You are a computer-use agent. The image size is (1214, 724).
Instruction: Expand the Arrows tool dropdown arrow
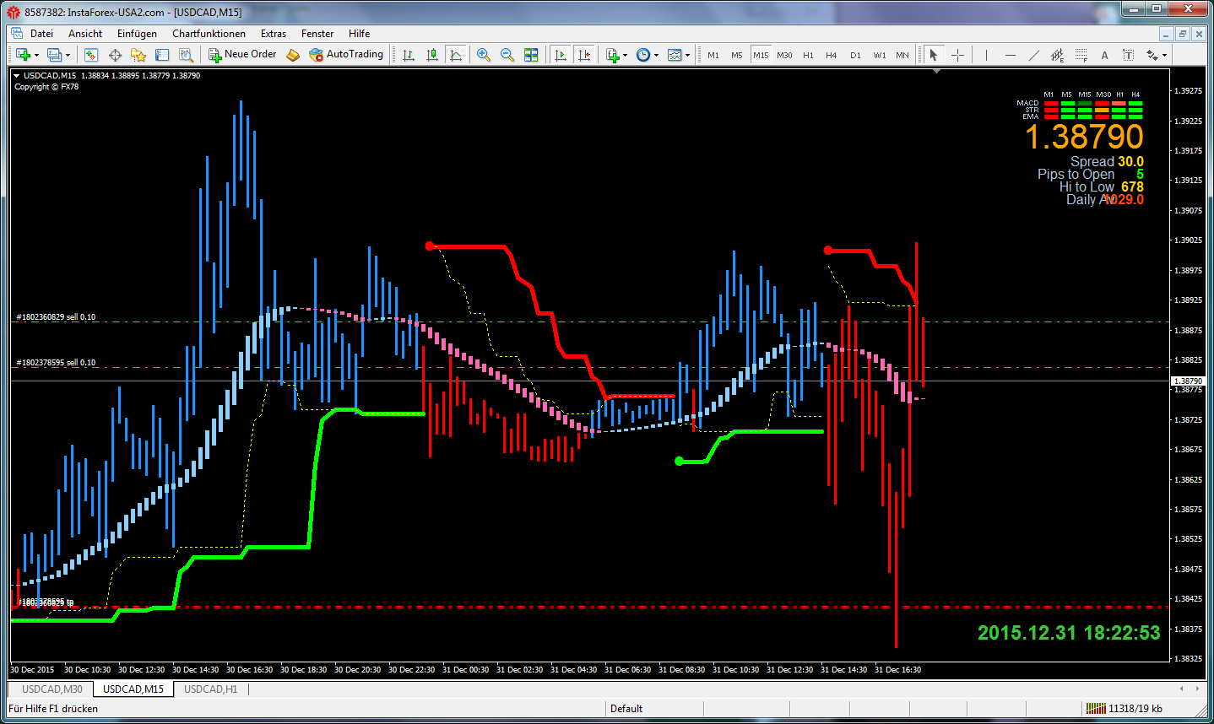1165,56
